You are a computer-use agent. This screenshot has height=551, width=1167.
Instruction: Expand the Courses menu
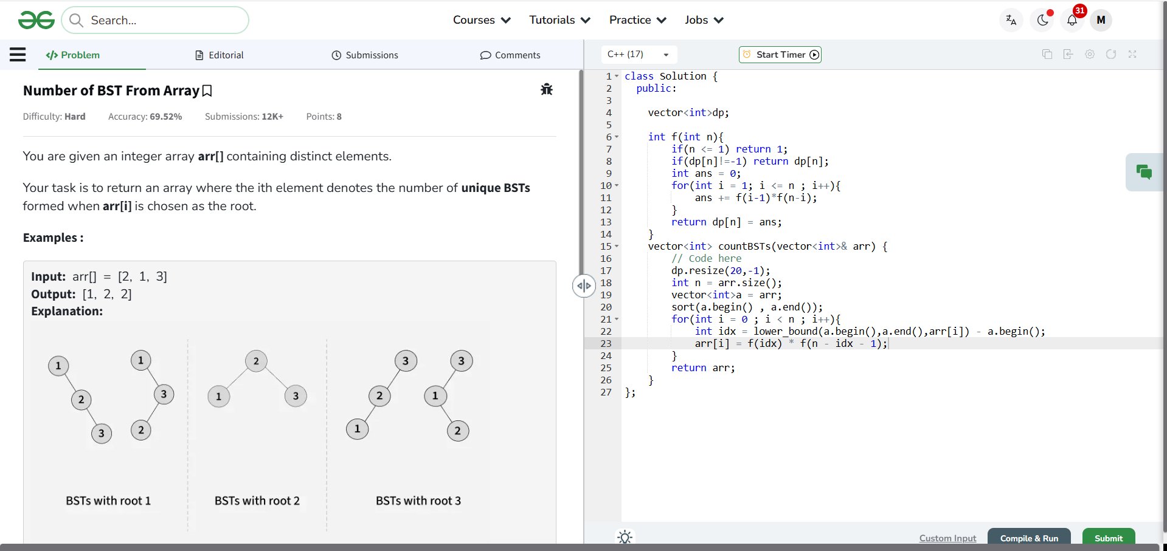pyautogui.click(x=481, y=20)
